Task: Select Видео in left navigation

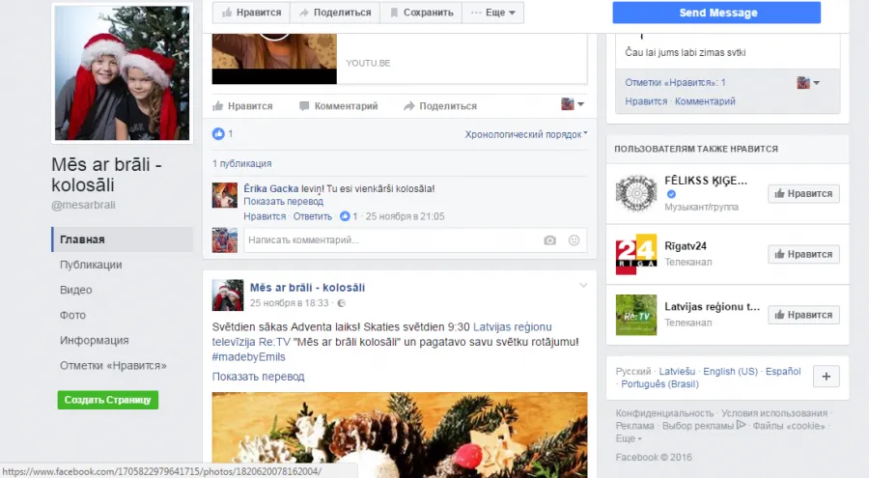Action: [x=76, y=290]
